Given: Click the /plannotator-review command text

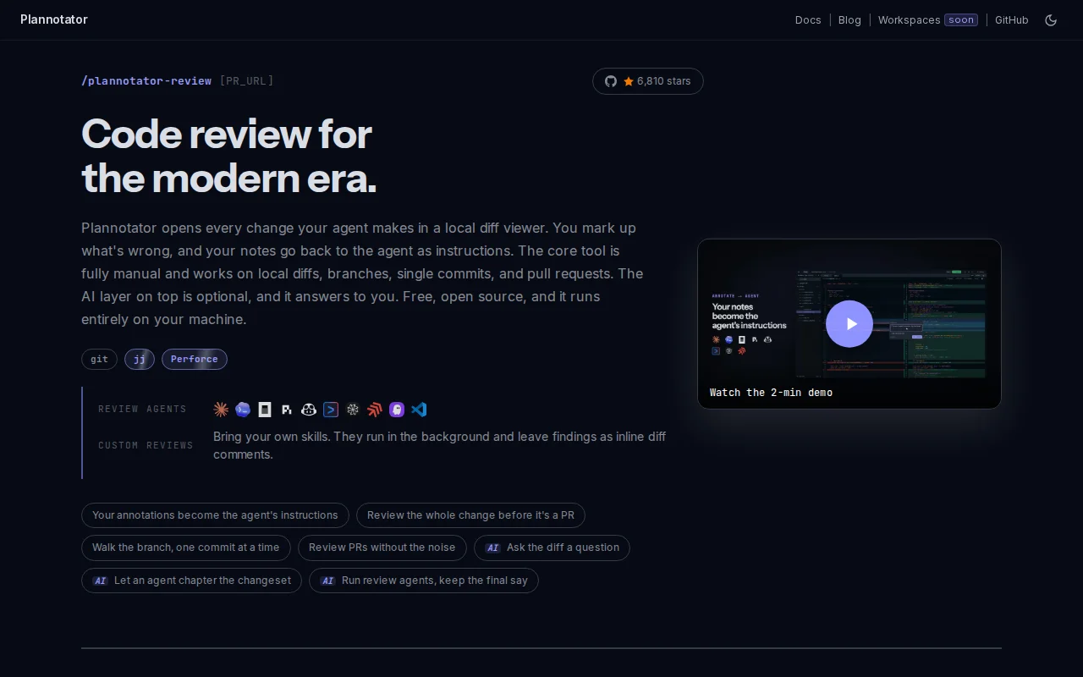Looking at the screenshot, I should (x=146, y=81).
